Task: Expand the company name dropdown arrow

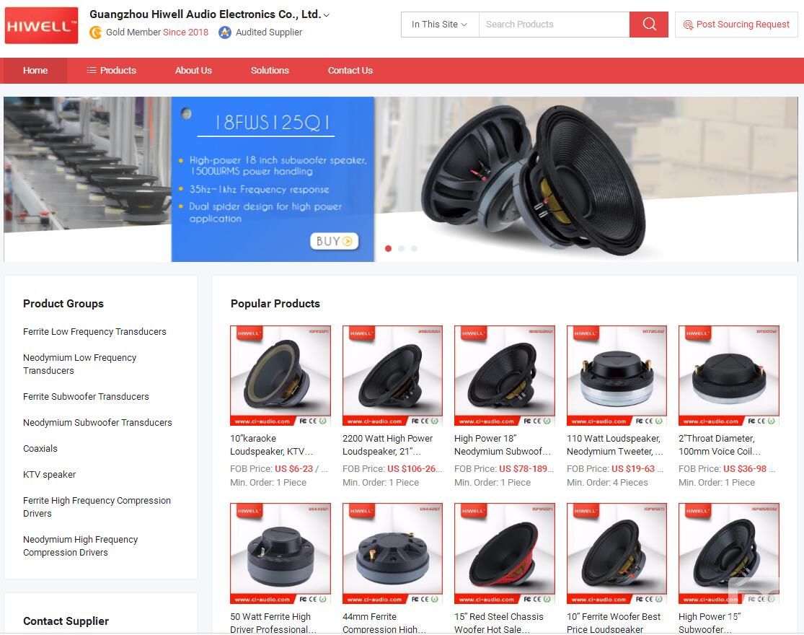Action: pyautogui.click(x=327, y=15)
